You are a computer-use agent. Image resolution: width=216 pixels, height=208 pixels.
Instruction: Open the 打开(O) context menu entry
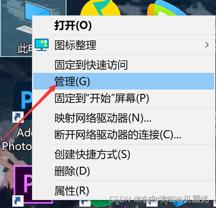point(124,25)
